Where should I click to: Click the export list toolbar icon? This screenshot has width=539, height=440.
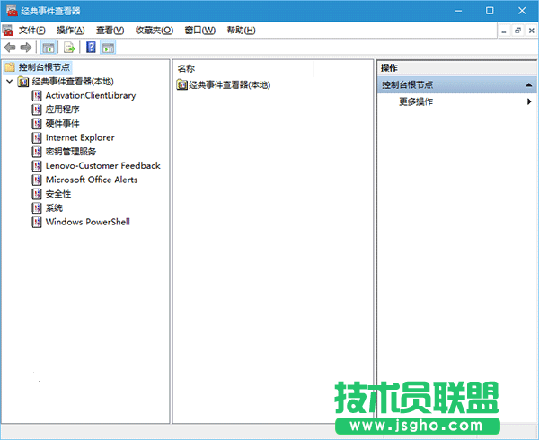pos(68,47)
